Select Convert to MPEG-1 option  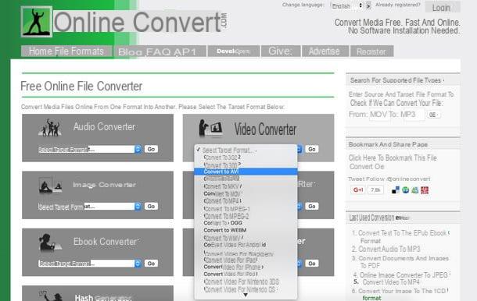(246, 208)
